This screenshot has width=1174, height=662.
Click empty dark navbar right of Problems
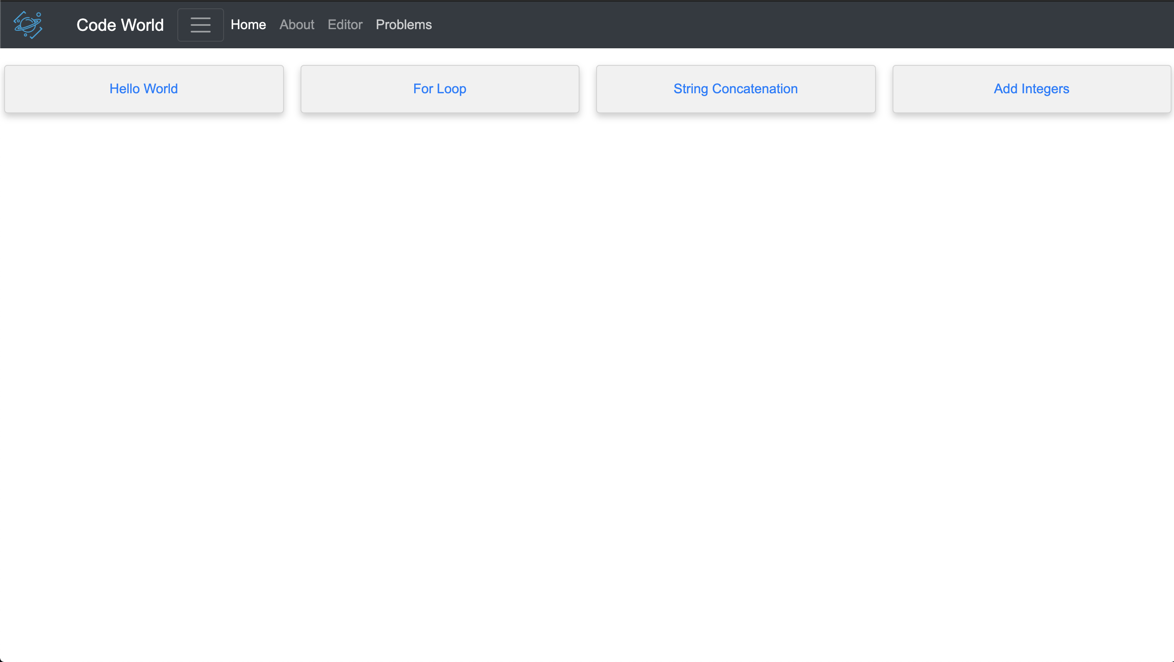coord(775,25)
